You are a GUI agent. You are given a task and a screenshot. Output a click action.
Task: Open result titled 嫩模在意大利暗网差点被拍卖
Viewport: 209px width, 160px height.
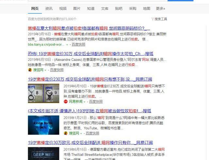[x=89, y=28]
